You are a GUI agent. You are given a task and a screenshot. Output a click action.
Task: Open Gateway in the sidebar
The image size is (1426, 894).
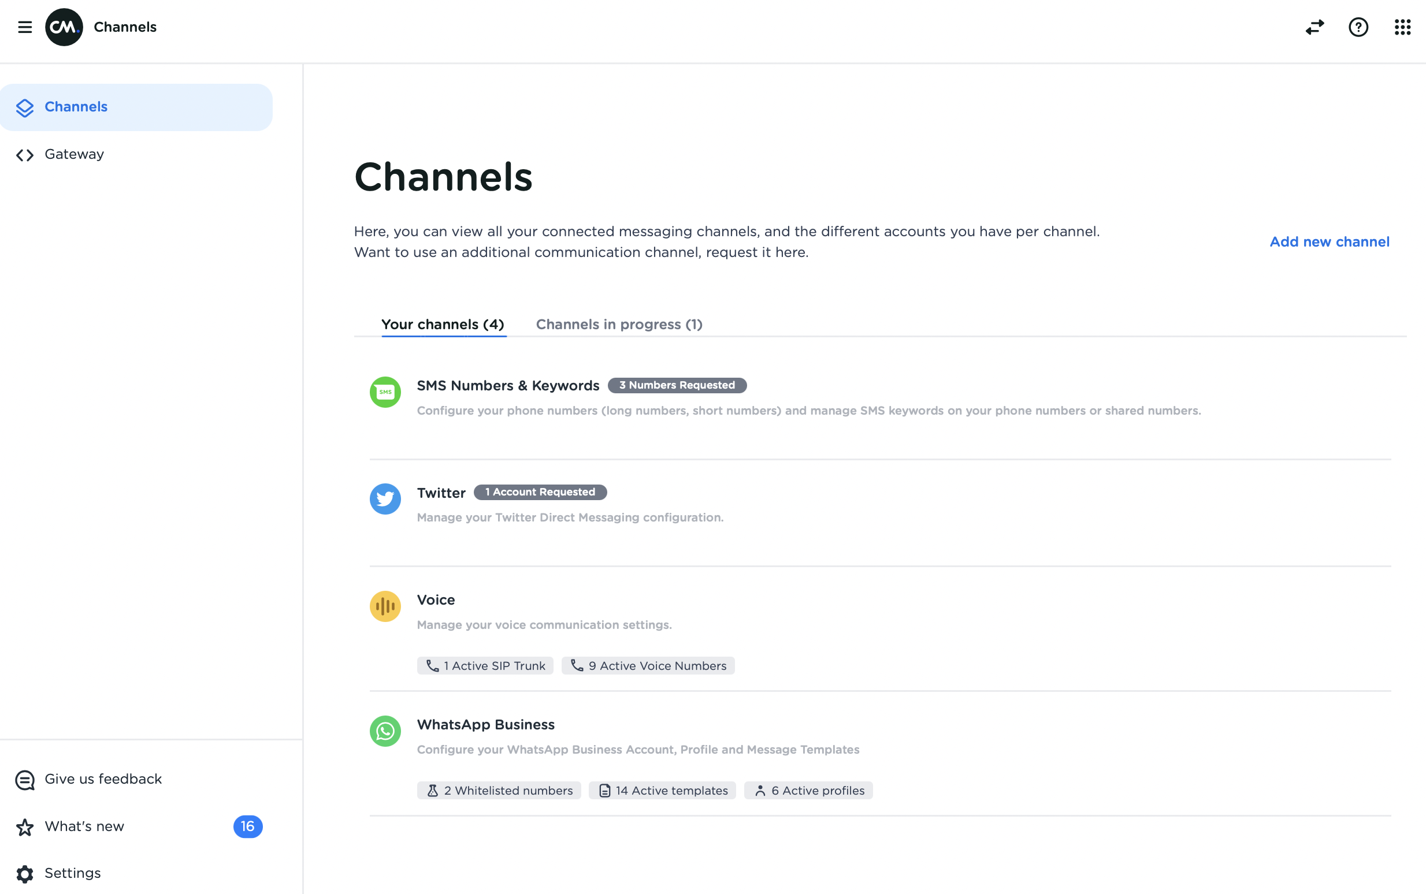[x=74, y=154]
